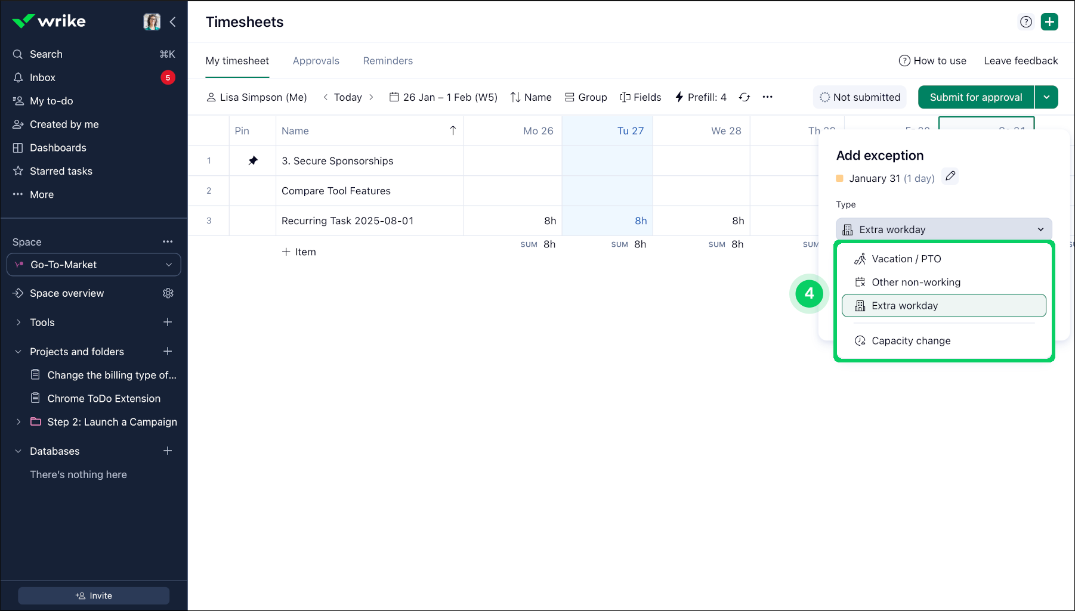Collapse the sidebar with the arrow icon
This screenshot has height=611, width=1075.
point(172,22)
